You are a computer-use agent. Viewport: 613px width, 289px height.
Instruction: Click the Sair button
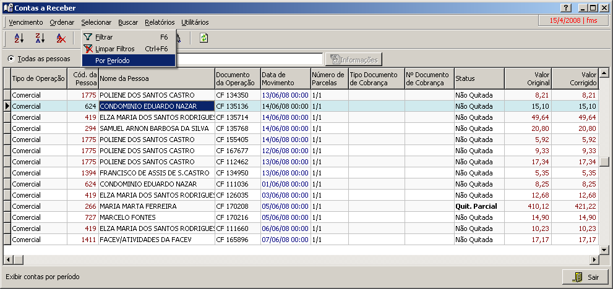pos(585,277)
